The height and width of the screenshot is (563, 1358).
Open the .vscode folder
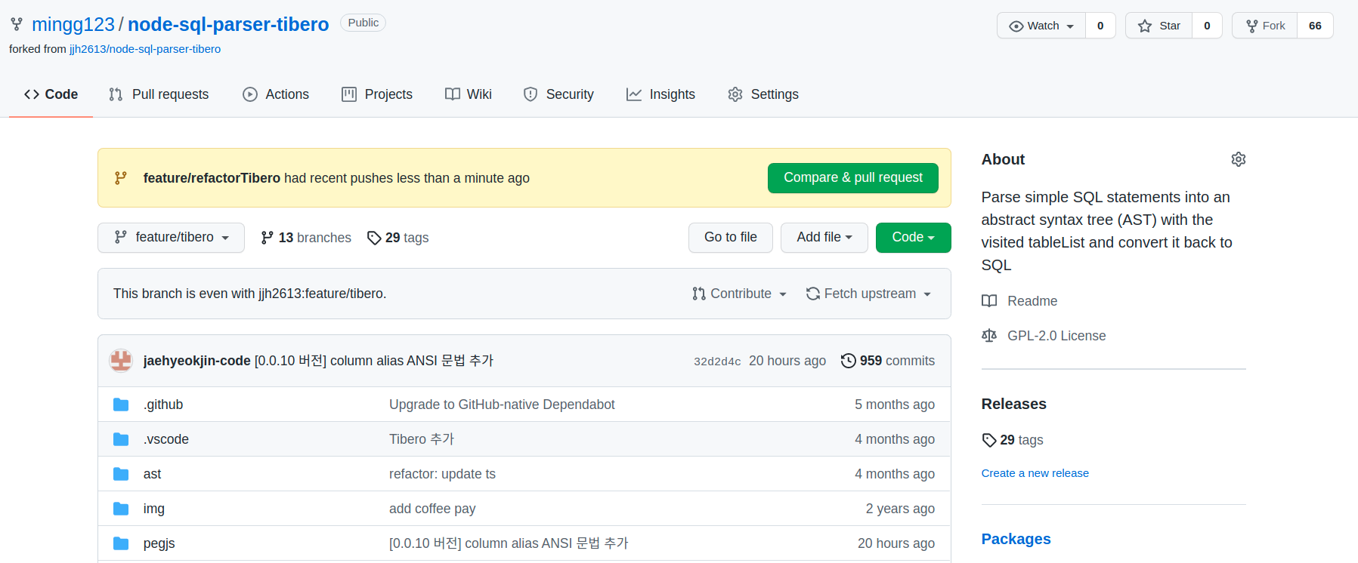166,439
